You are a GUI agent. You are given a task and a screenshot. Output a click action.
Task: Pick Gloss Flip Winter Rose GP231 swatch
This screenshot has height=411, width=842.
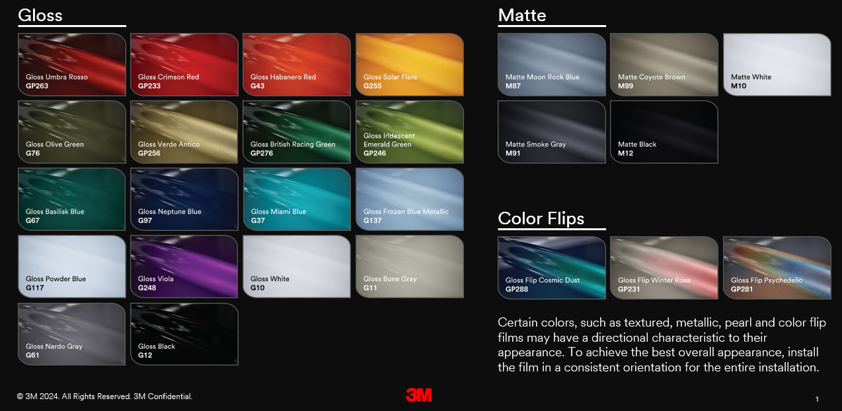(664, 267)
